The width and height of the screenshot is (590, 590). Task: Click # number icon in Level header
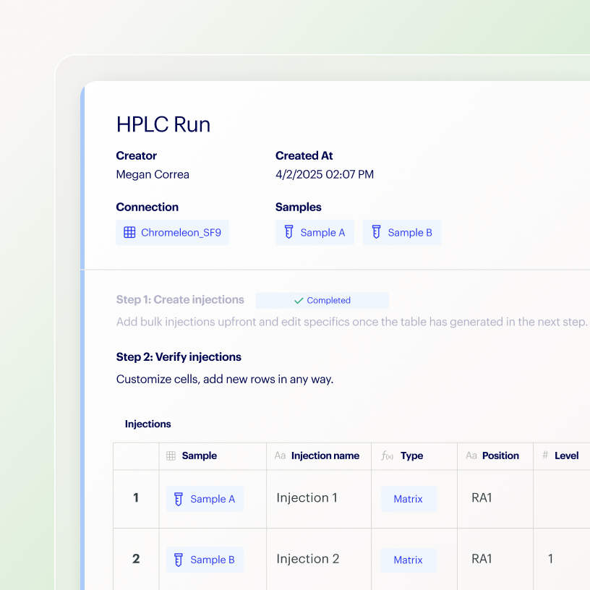[x=545, y=456]
